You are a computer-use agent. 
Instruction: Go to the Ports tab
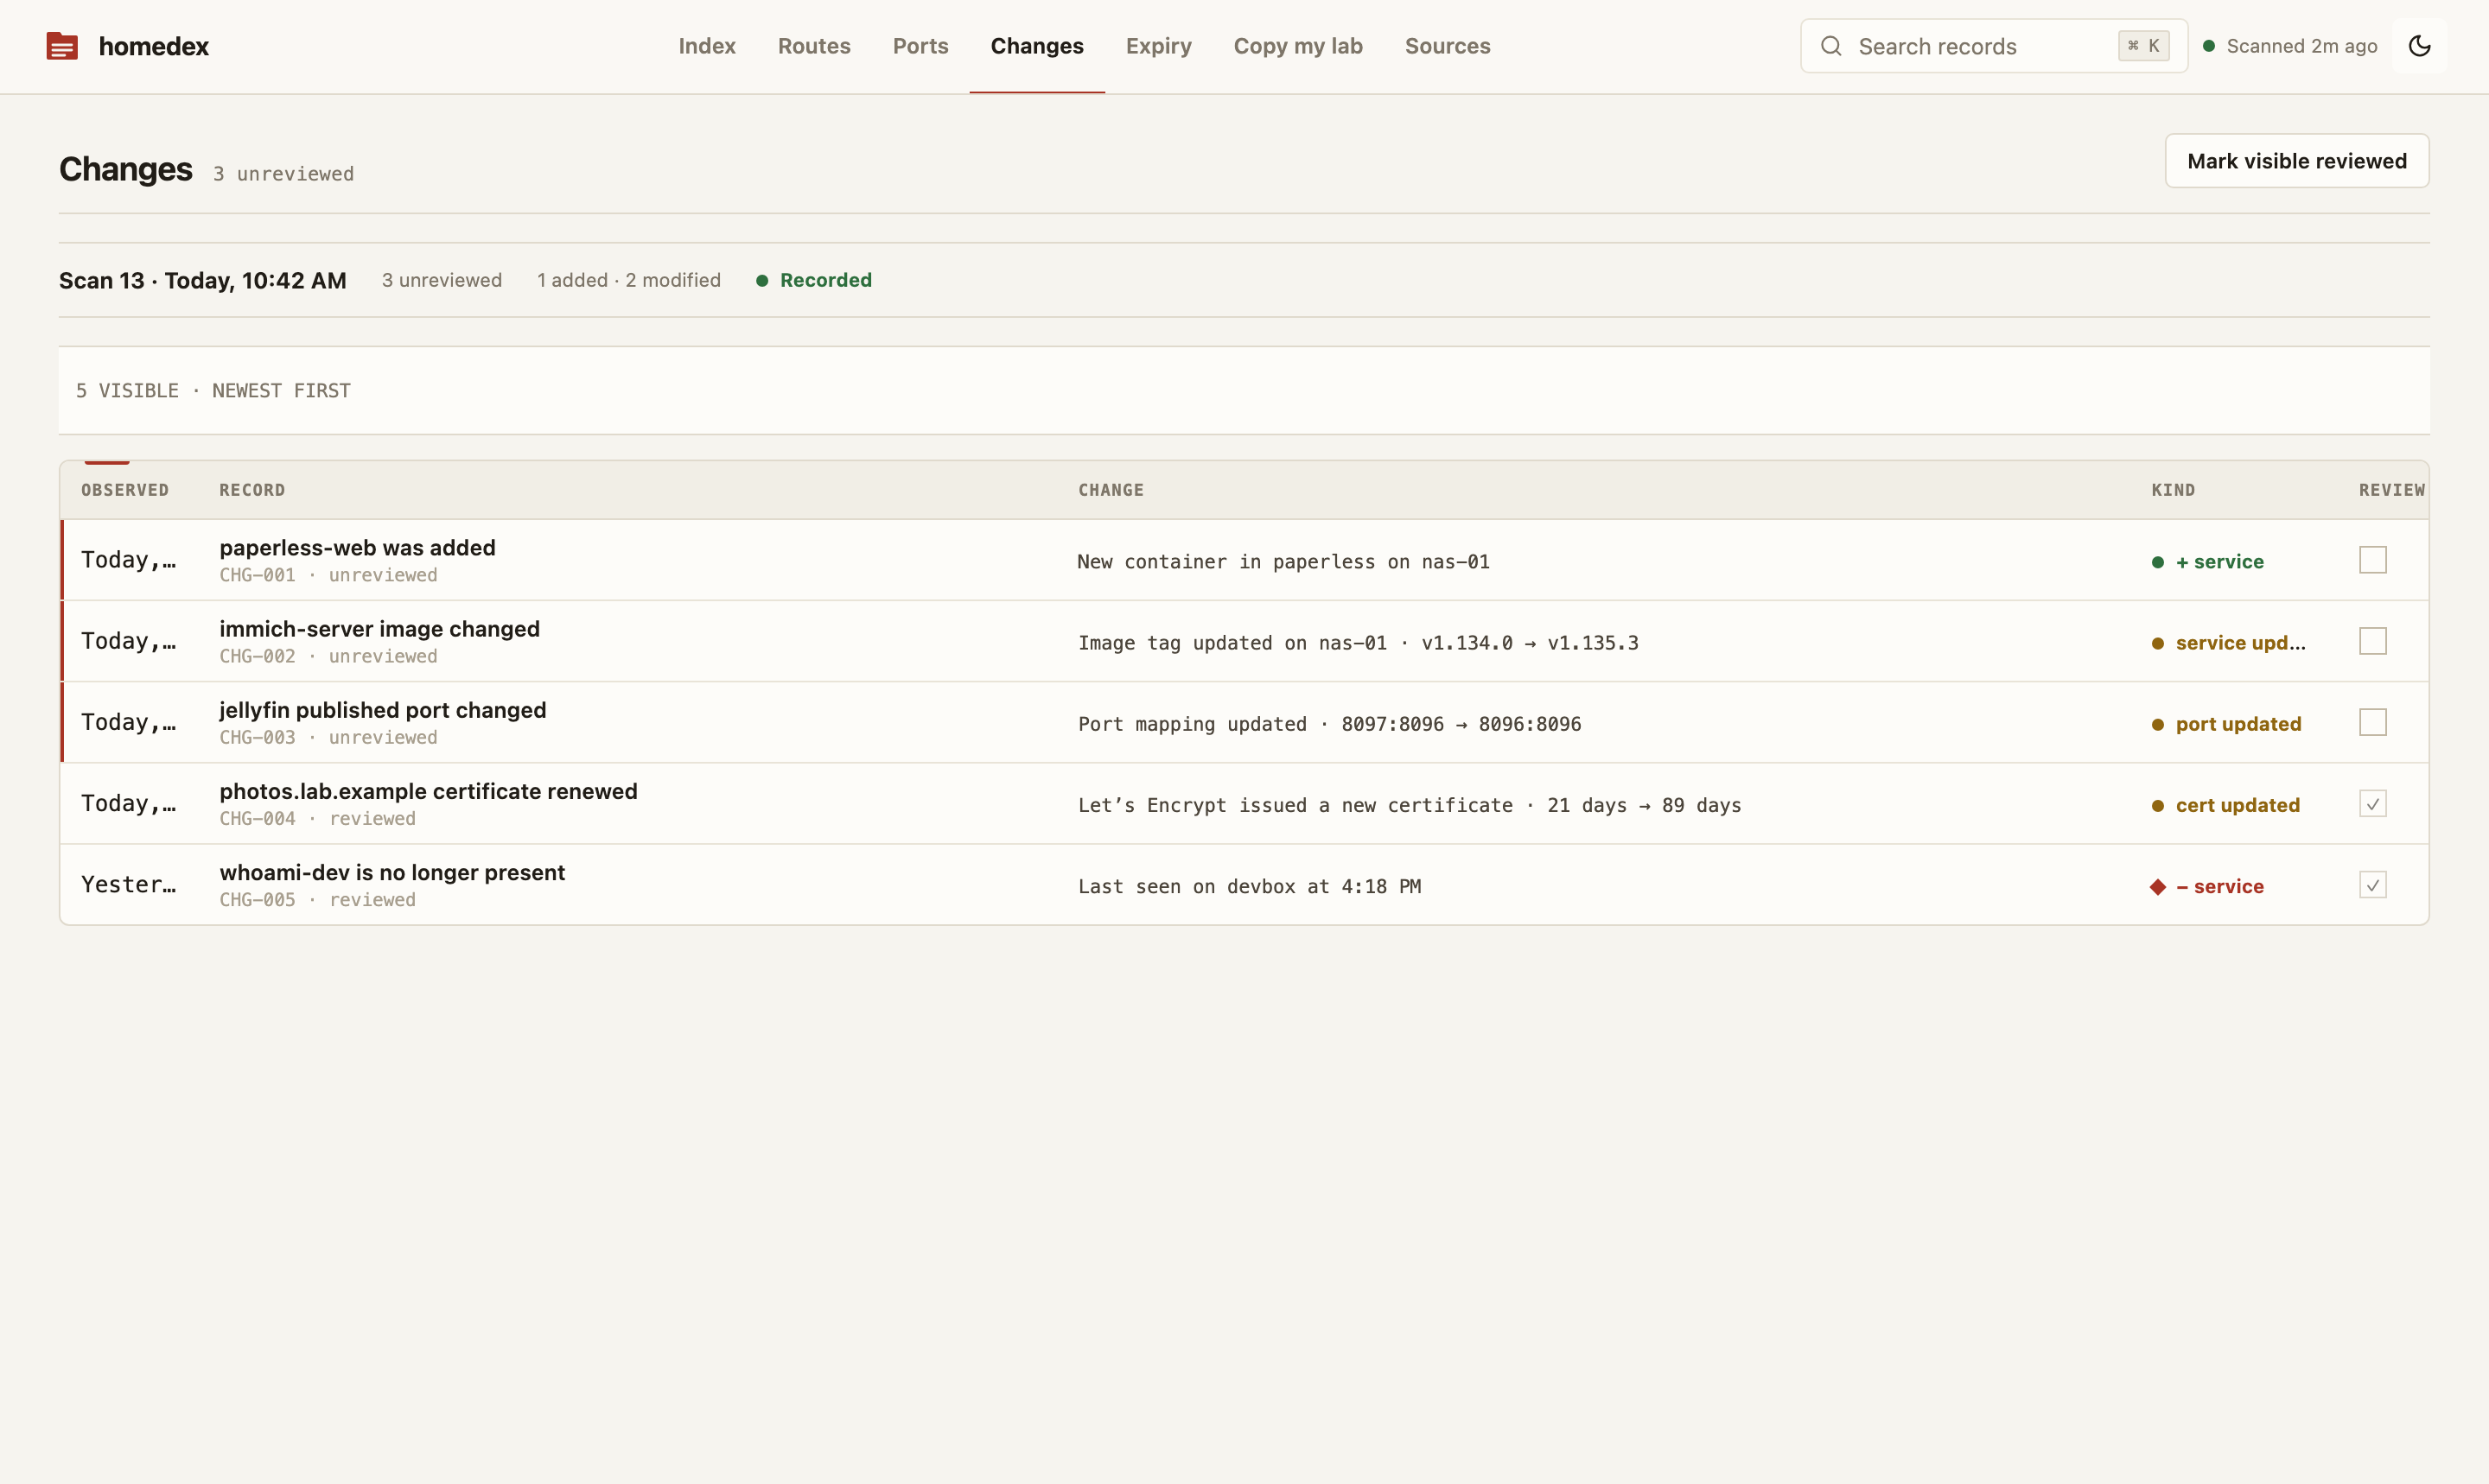tap(920, 46)
